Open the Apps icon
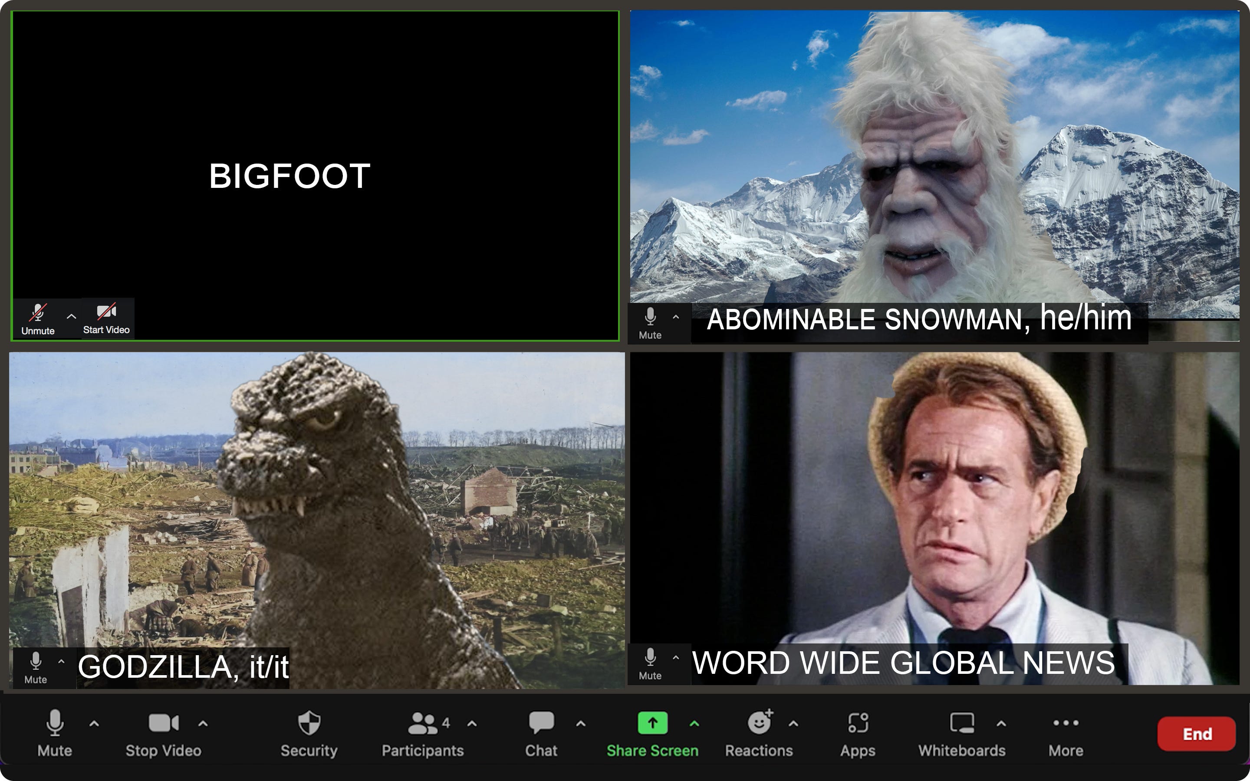Viewport: 1250px width, 781px height. point(858,722)
